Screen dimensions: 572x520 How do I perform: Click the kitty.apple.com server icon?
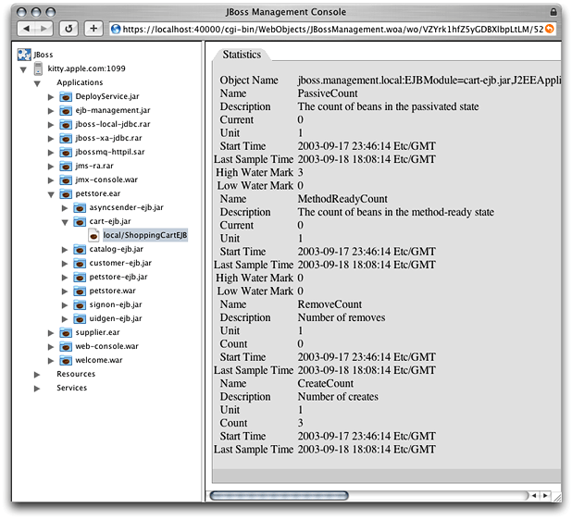coord(38,68)
